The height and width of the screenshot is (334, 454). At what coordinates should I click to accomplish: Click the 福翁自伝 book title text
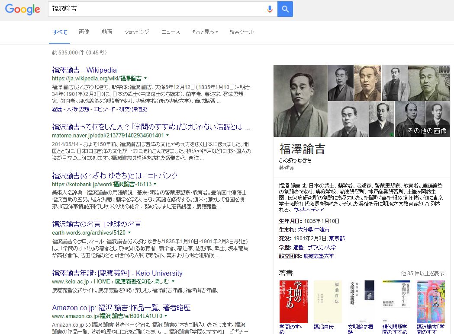click(324, 327)
